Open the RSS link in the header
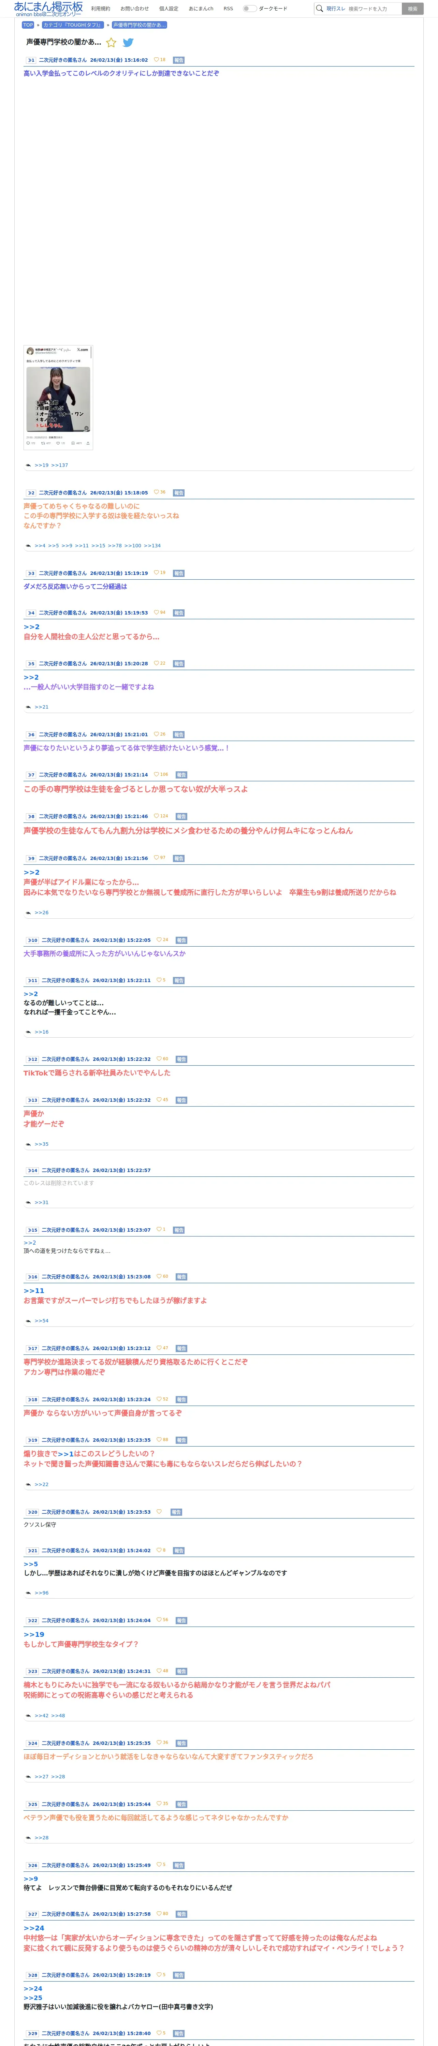Image resolution: width=438 pixels, height=2046 pixels. tap(228, 9)
